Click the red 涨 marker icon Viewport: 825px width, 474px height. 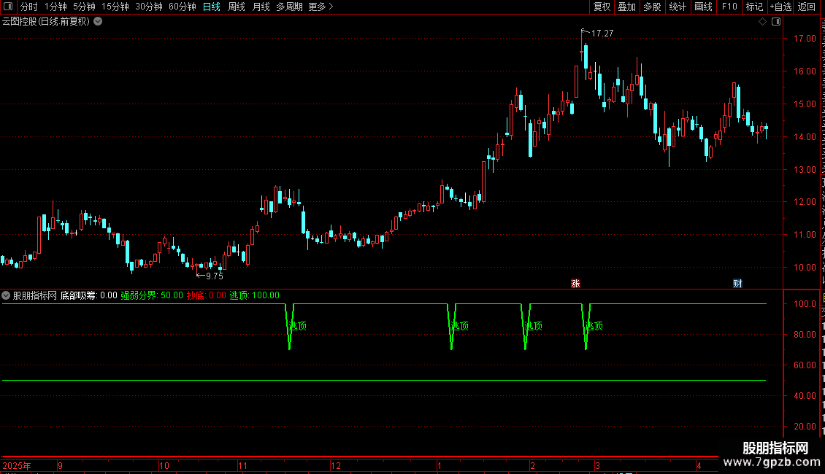click(x=575, y=283)
